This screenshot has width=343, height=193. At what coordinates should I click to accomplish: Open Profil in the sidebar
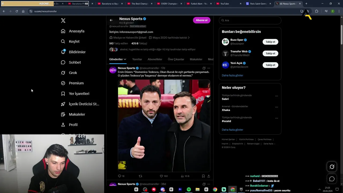tap(69, 125)
